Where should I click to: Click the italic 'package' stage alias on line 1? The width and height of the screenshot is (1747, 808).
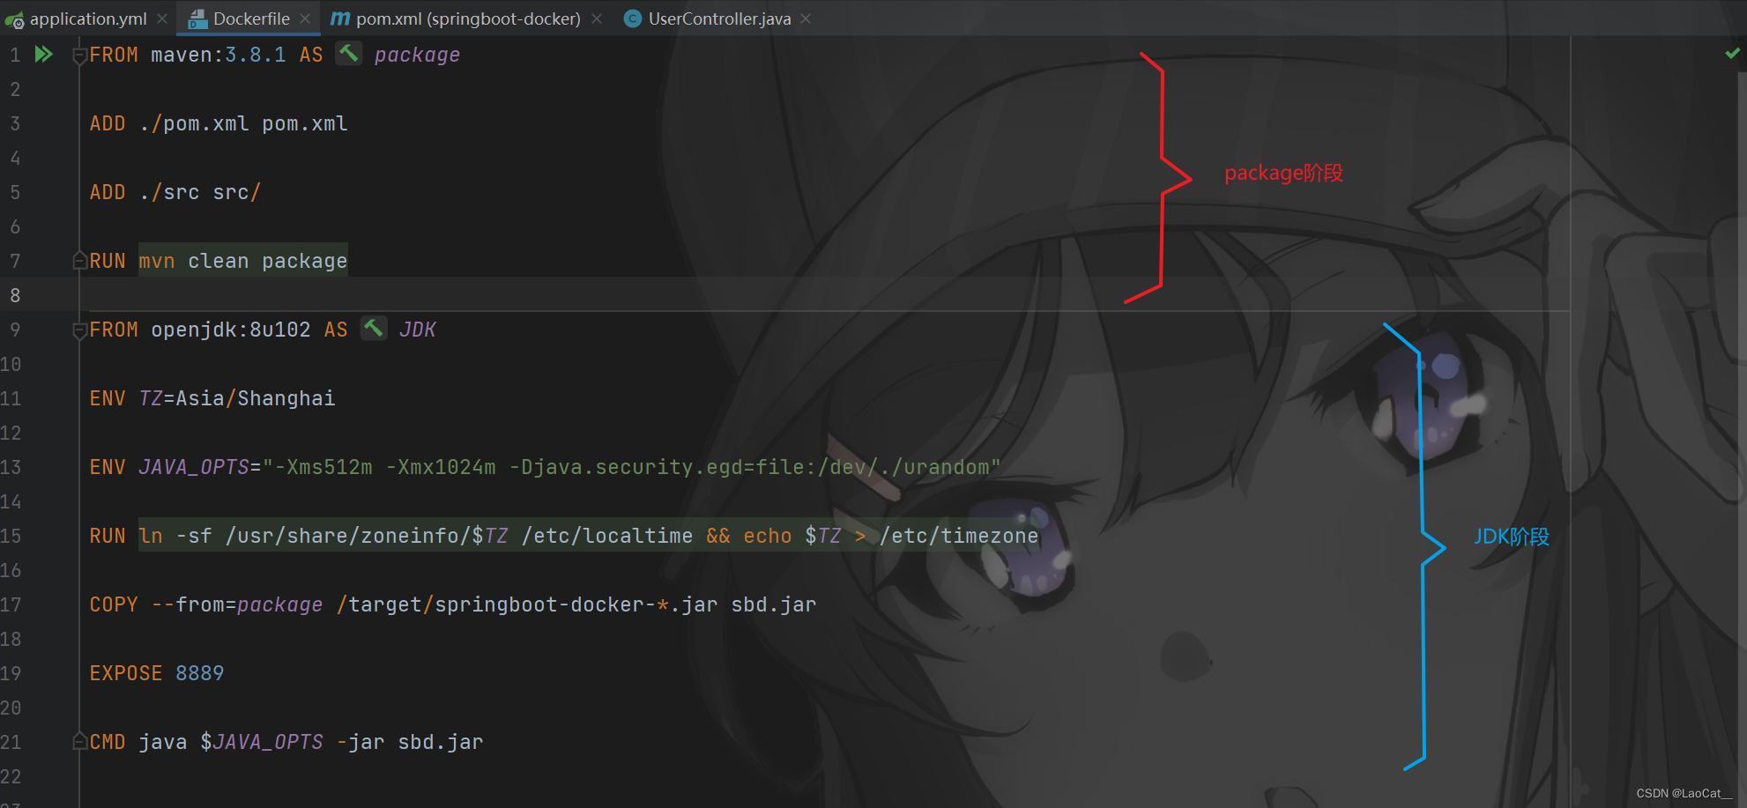(417, 55)
